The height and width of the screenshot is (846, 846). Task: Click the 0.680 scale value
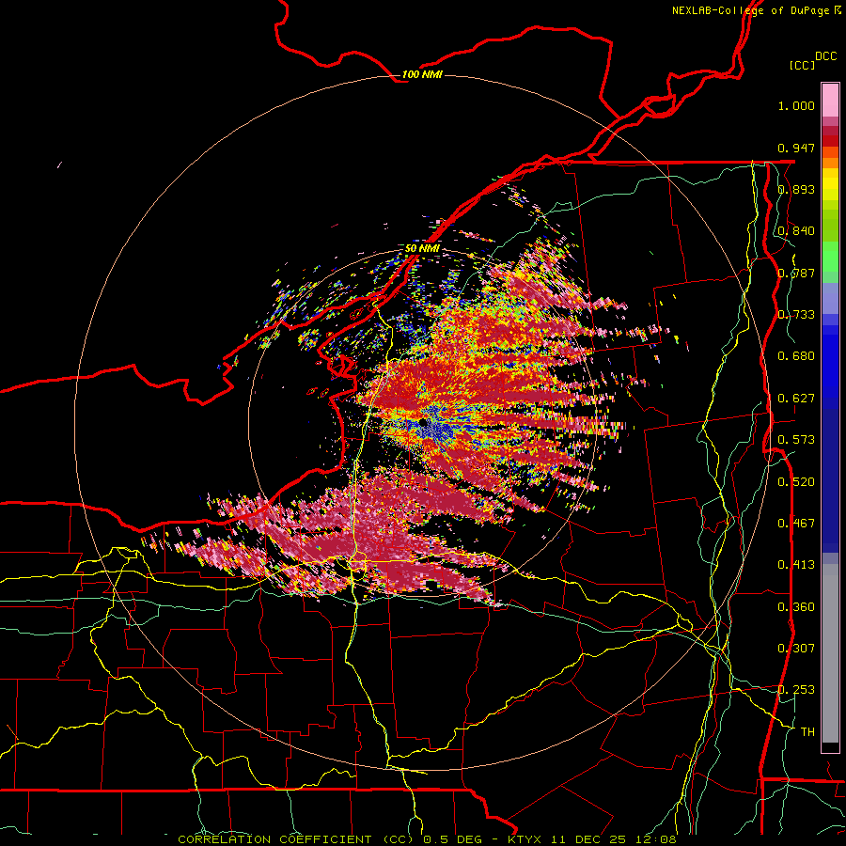796,356
